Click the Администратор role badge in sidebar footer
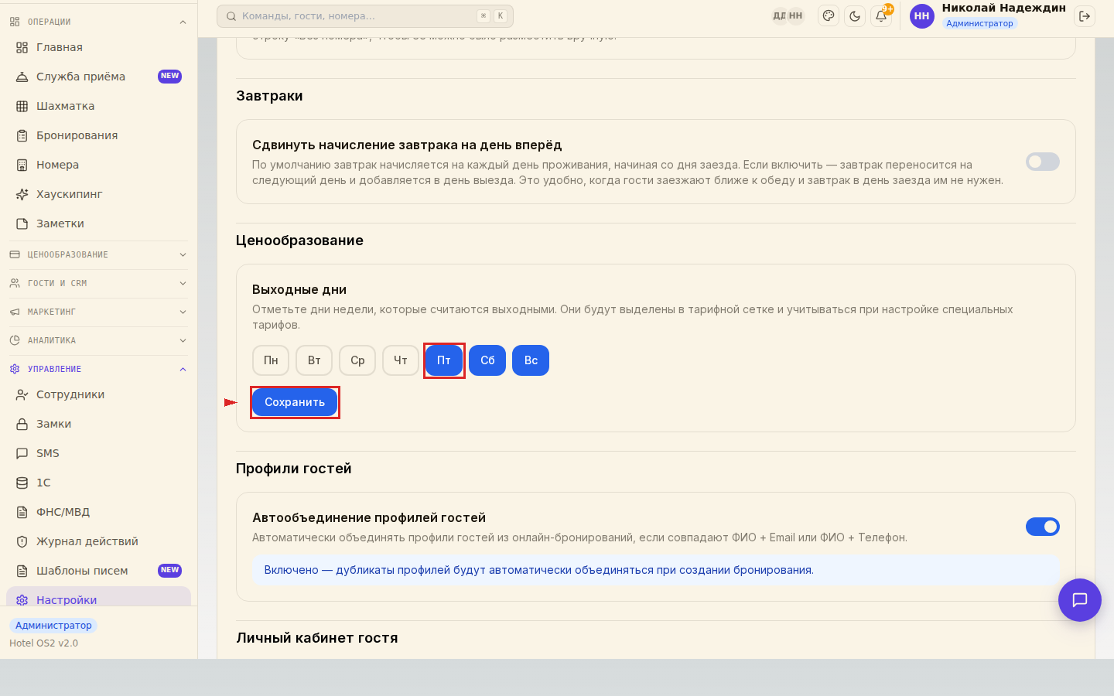 (53, 625)
